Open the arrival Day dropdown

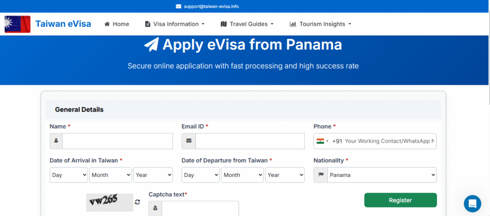[x=68, y=175]
